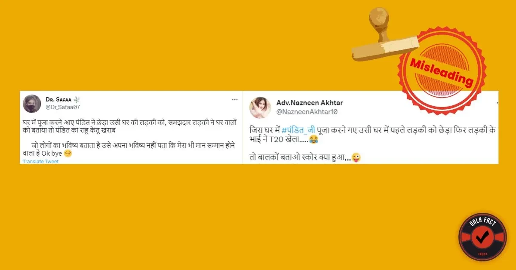Image resolution: width=516 pixels, height=270 pixels.
Task: Open the more options menu on Dr. Safaa's tweet
Action: click(x=234, y=99)
